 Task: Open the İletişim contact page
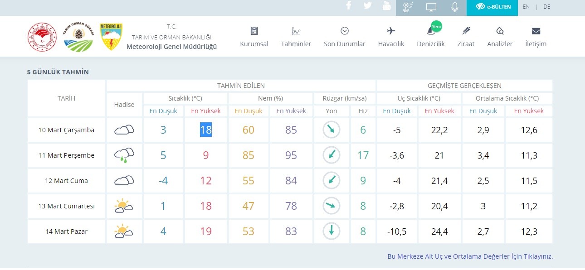click(x=536, y=37)
